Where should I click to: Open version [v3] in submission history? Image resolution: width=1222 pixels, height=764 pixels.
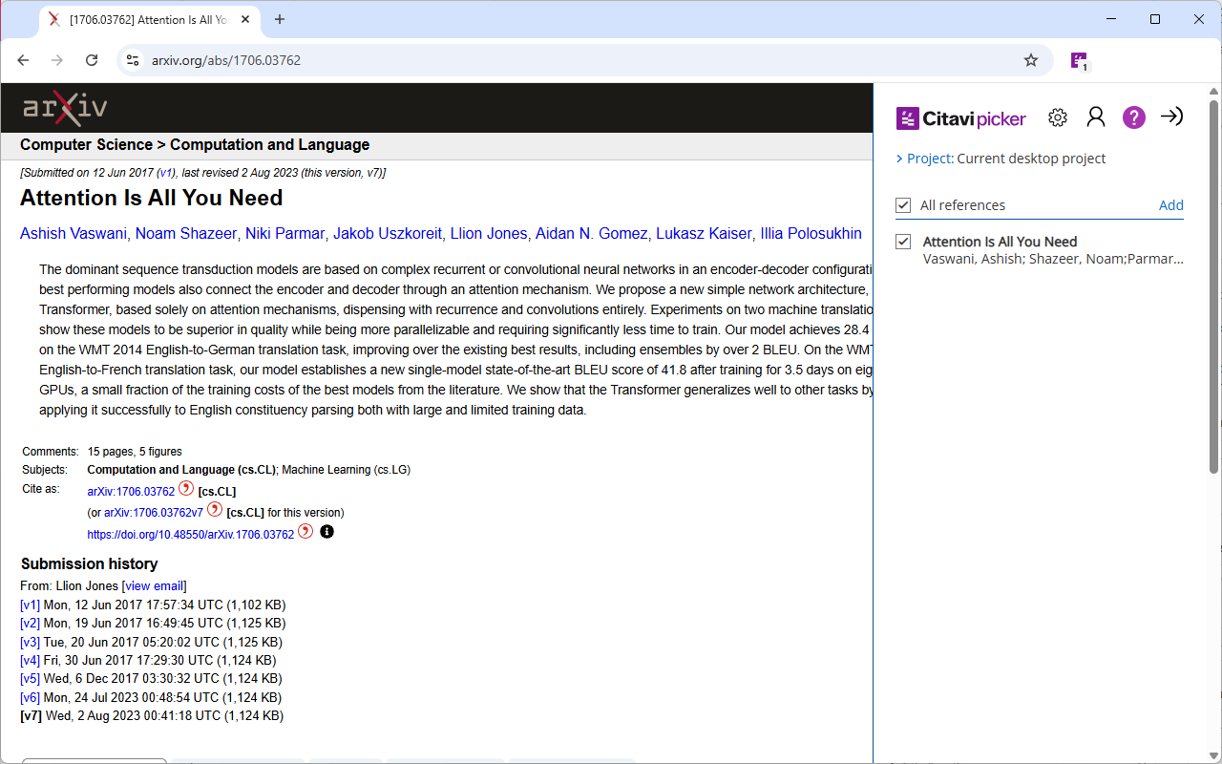pos(31,642)
